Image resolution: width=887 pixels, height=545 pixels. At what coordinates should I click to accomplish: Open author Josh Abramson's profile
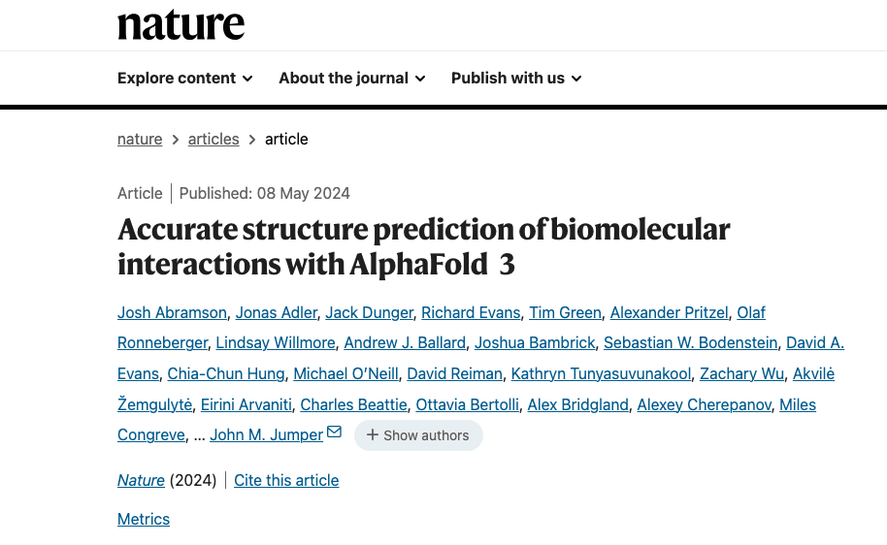172,312
